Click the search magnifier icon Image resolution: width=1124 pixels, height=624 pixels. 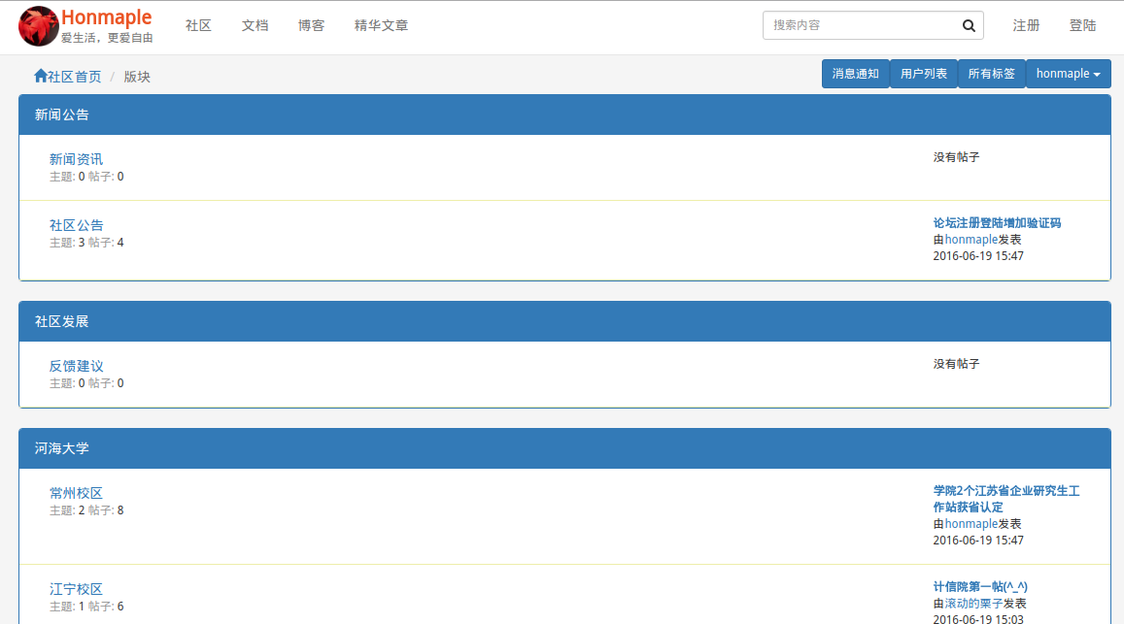click(x=969, y=26)
